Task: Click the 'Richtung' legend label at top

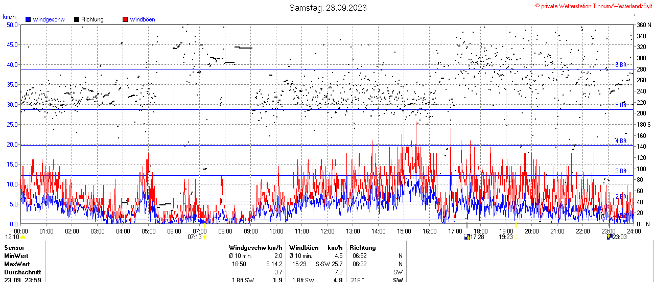Action: click(x=92, y=19)
